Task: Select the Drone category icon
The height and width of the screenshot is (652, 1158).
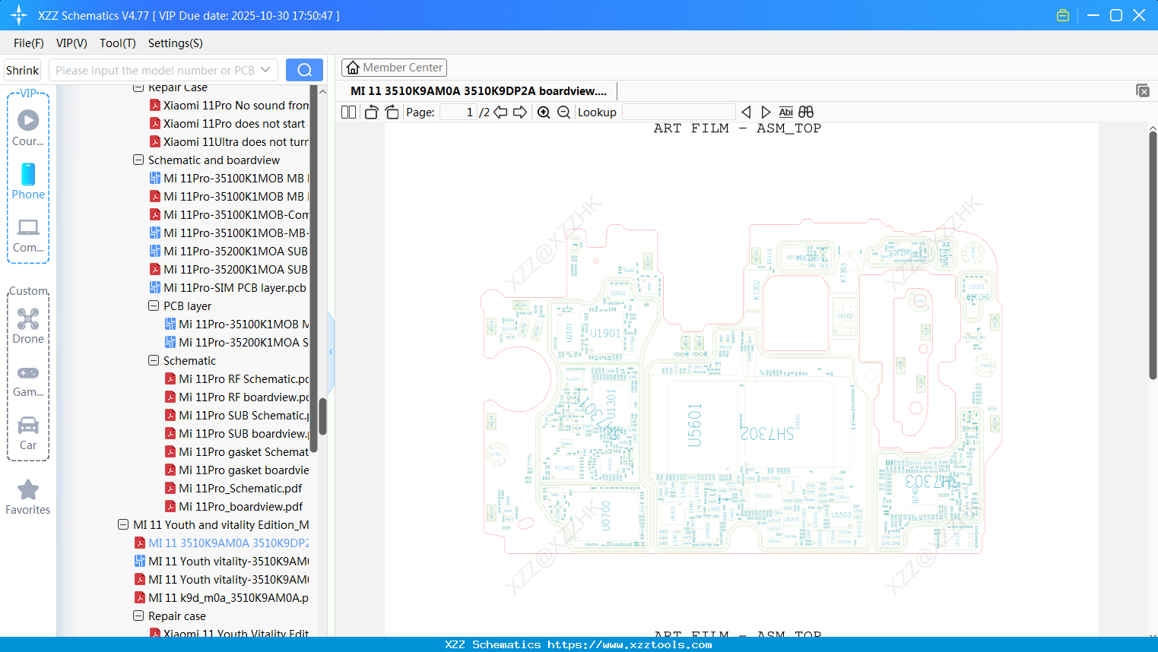Action: 28,318
